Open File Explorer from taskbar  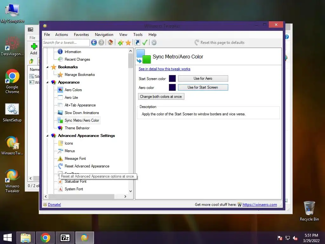(x=26, y=238)
